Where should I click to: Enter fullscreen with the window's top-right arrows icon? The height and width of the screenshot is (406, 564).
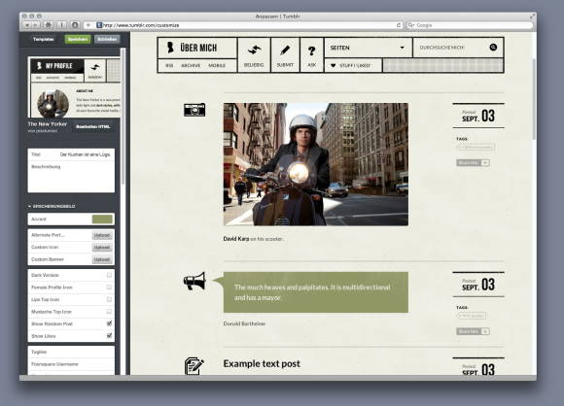coord(532,17)
